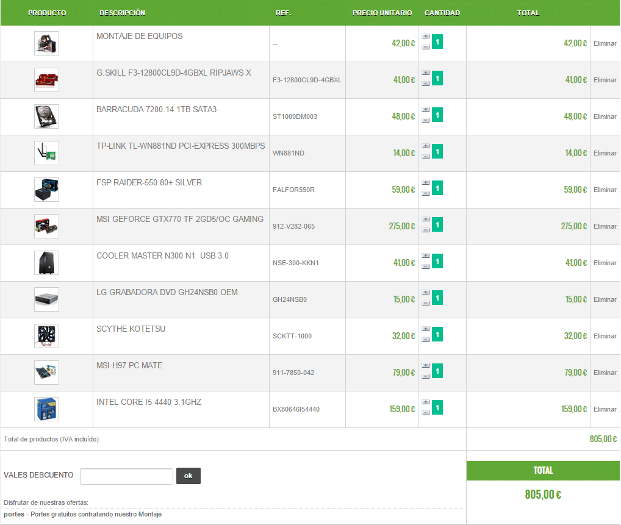This screenshot has width=621, height=525.
Task: Click Eliminar for LG GRABADORA DVD
Action: click(605, 300)
